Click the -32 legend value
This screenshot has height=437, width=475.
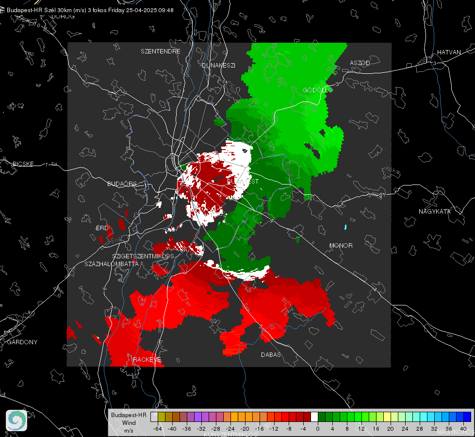point(201,429)
